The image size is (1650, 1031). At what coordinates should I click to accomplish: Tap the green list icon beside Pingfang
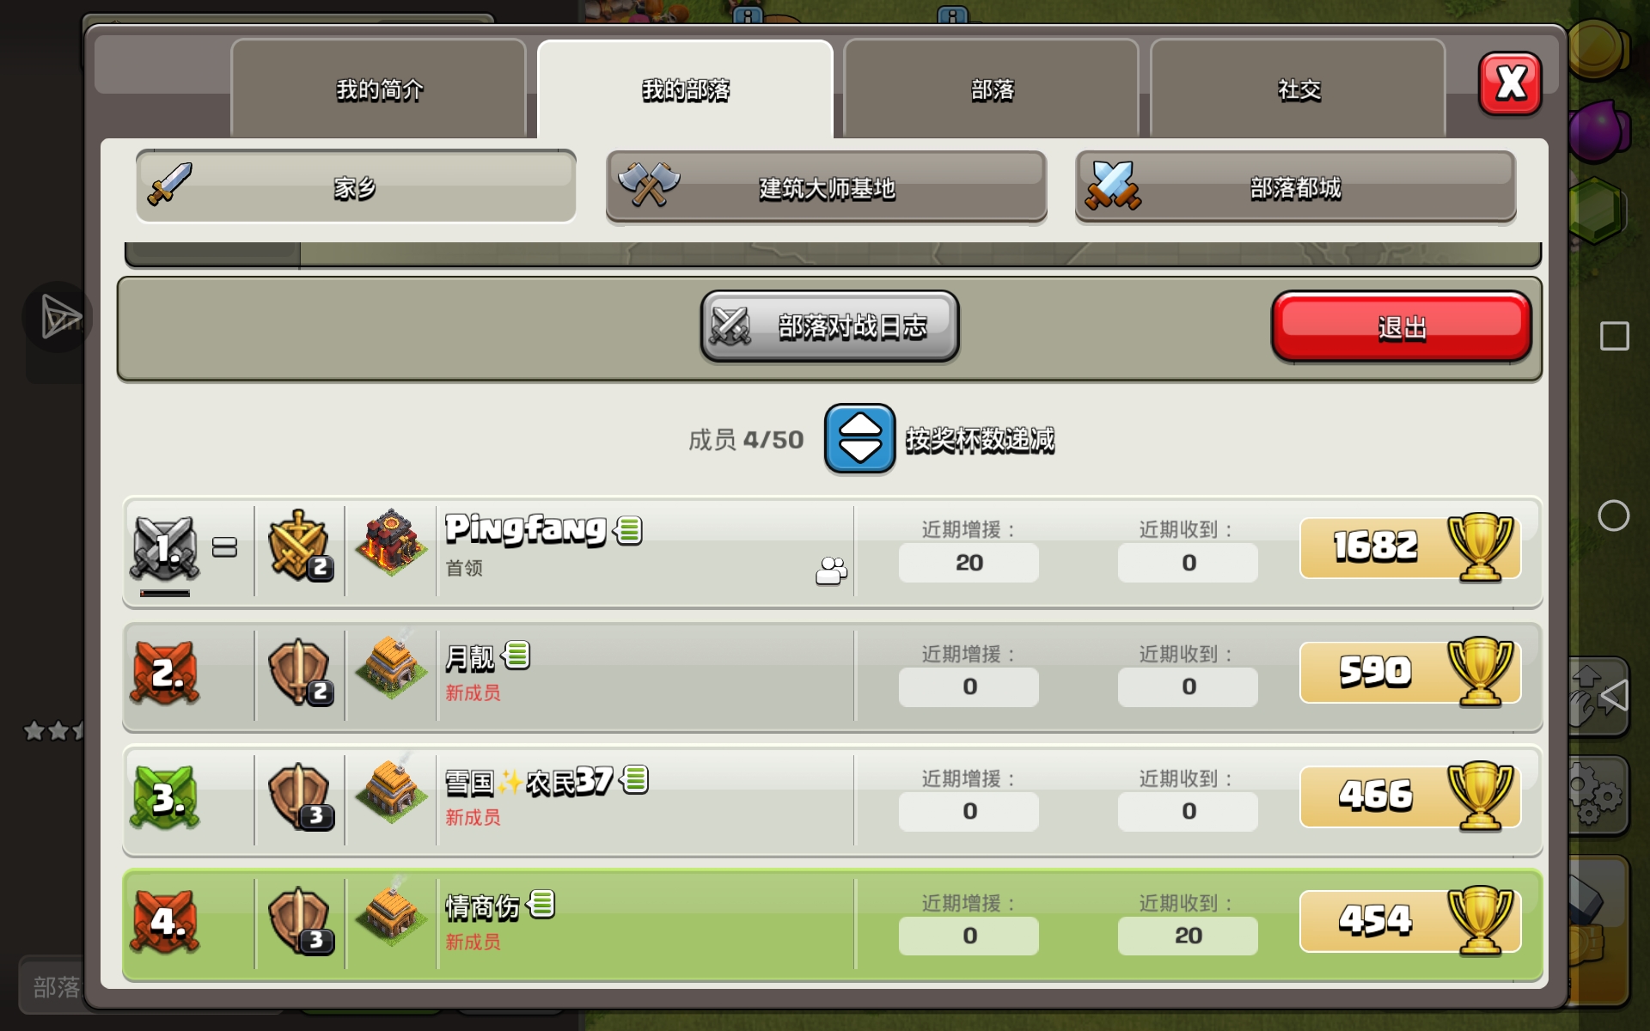pos(628,531)
